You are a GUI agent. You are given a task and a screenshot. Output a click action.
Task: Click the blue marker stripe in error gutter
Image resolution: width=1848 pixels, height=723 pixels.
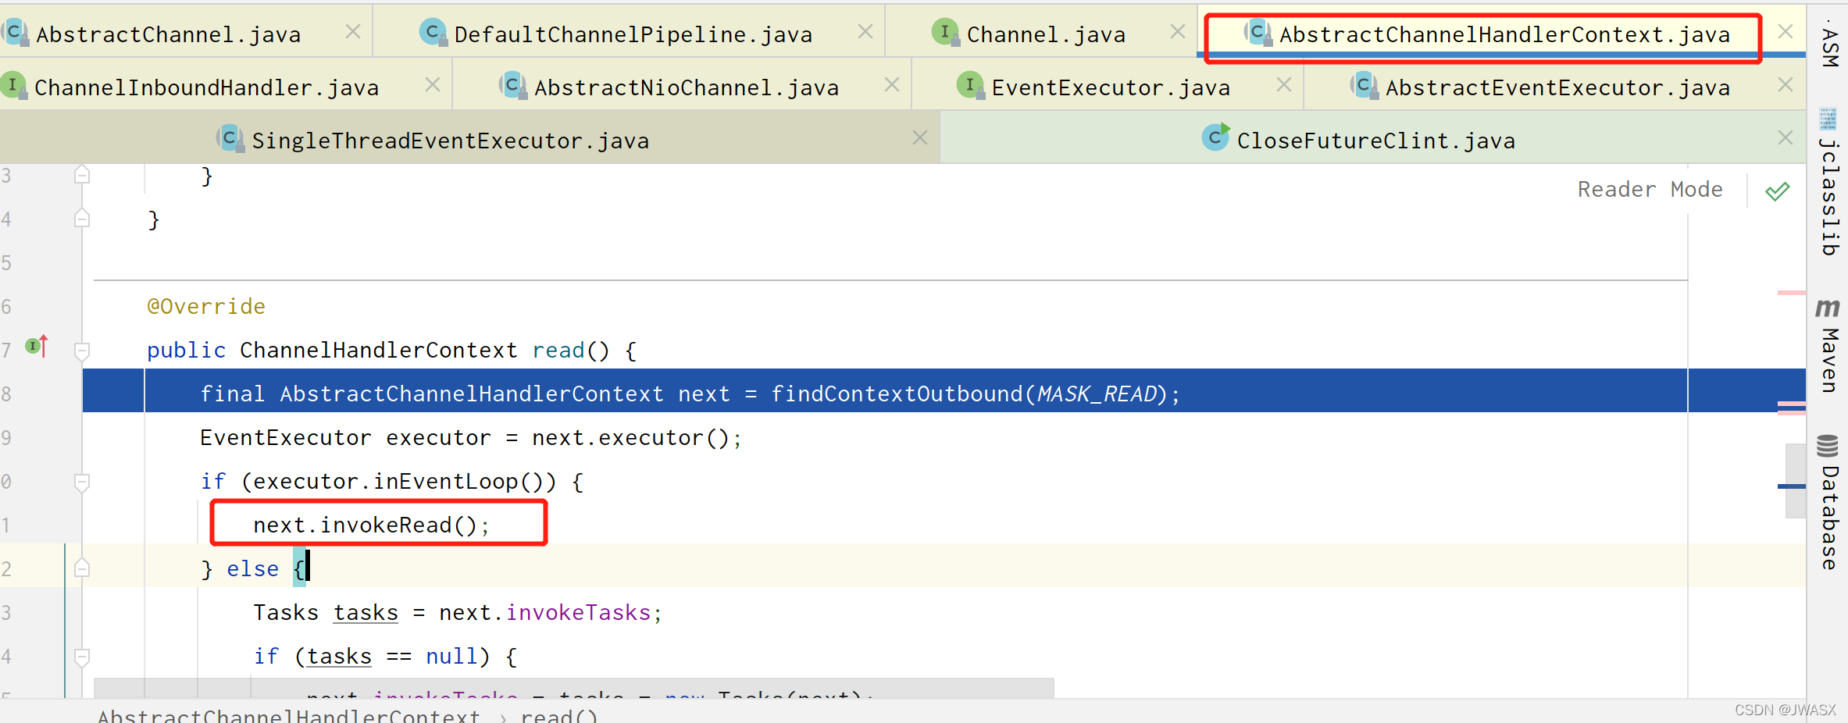(1791, 486)
